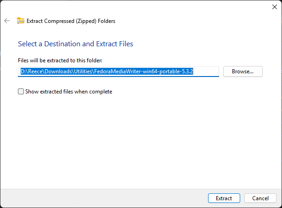The width and height of the screenshot is (282, 208).
Task: Enable Show extracted files when complete checkbox
Action: pyautogui.click(x=21, y=92)
